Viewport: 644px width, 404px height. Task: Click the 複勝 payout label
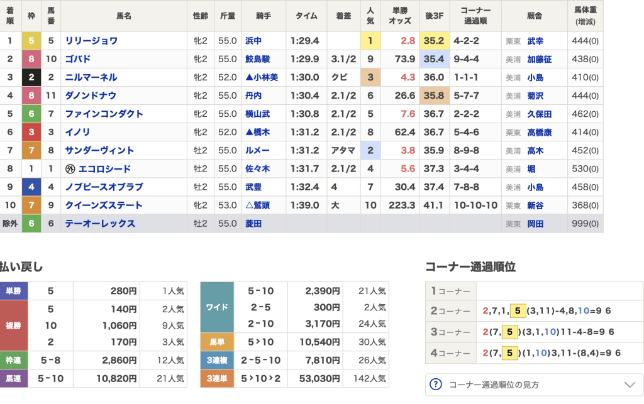14,325
